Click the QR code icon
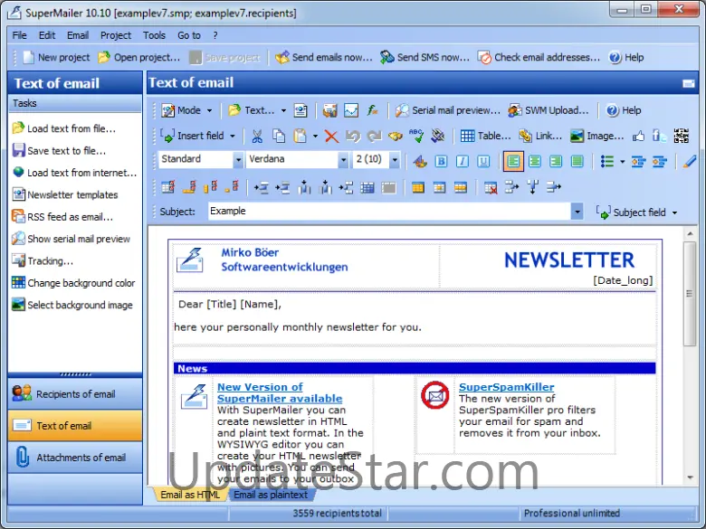 [x=682, y=136]
